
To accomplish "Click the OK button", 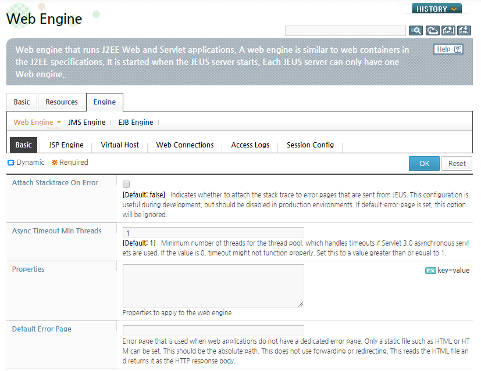I will (424, 164).
